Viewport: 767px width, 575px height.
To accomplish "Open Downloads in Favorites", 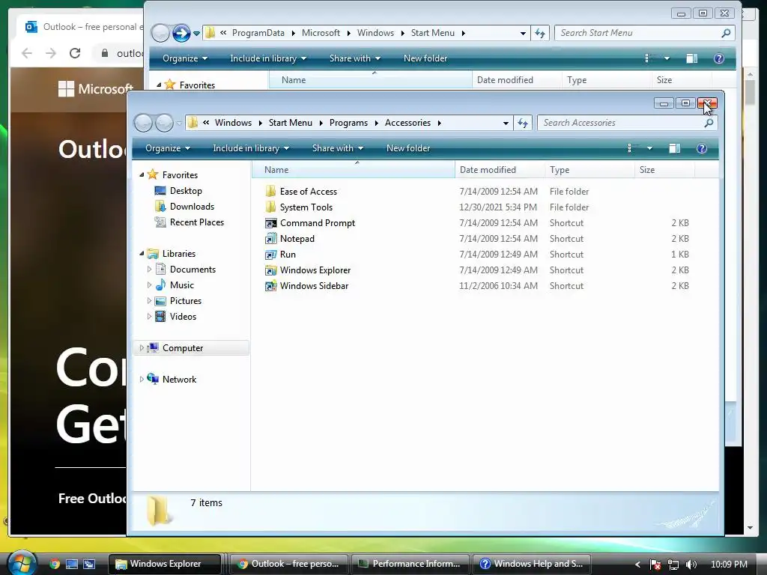I will point(192,207).
